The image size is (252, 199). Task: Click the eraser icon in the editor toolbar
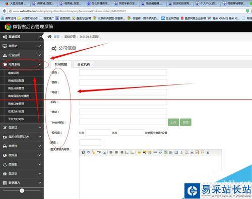104,152
